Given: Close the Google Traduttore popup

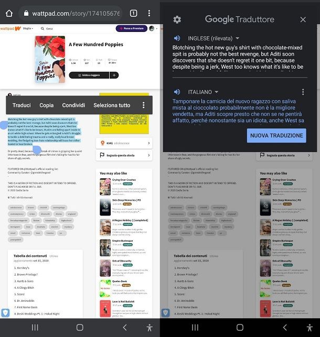Looking at the screenshot, I should [303, 19].
